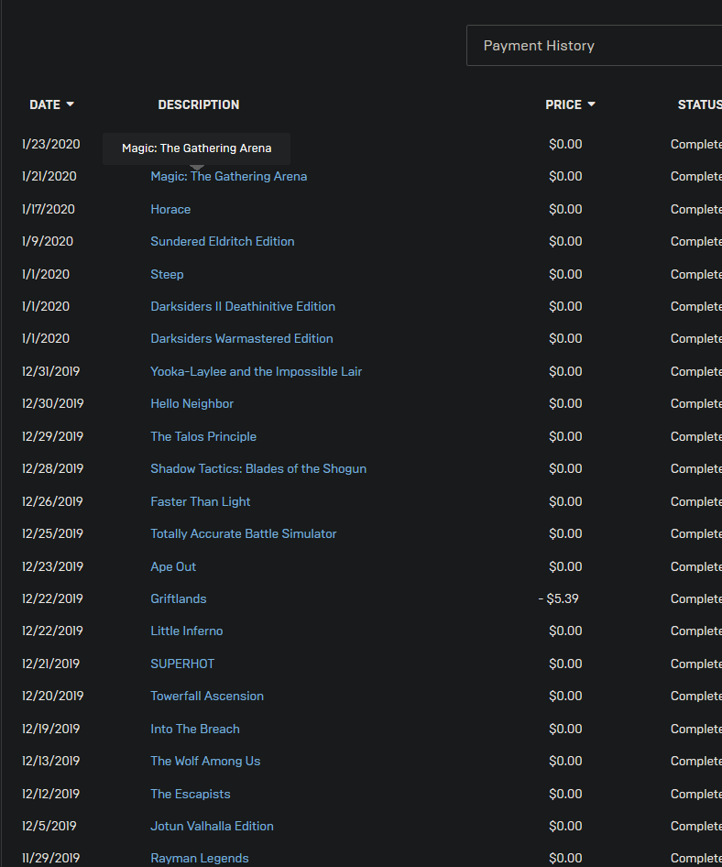
Task: Open the Into The Breach link
Action: point(194,730)
